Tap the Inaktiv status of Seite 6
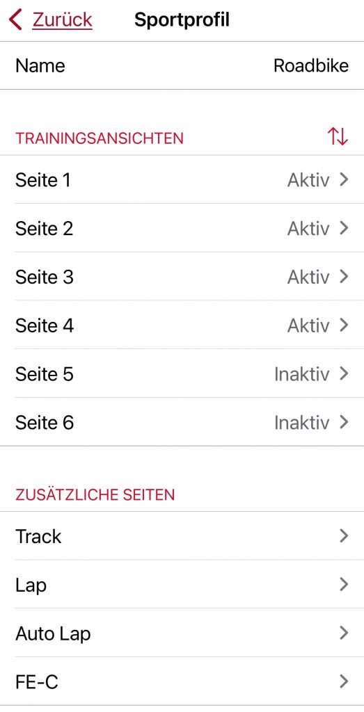The image size is (364, 712). tap(302, 423)
